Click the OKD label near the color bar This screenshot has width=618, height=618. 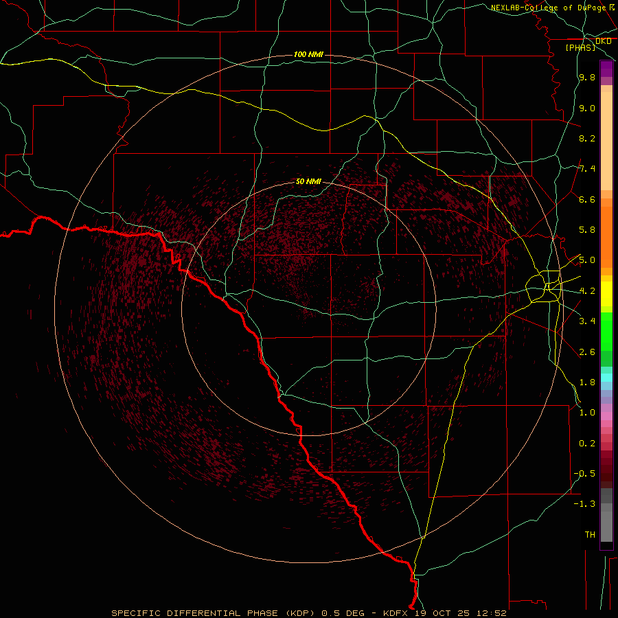coord(604,41)
